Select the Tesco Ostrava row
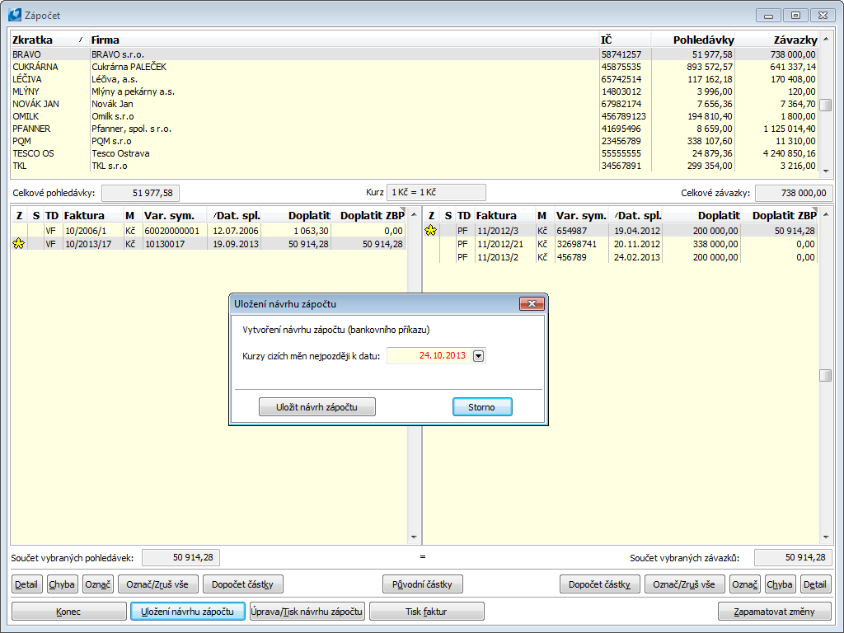844x633 pixels. coord(415,153)
